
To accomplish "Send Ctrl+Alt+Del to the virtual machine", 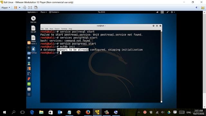I will tap(24, 7).
